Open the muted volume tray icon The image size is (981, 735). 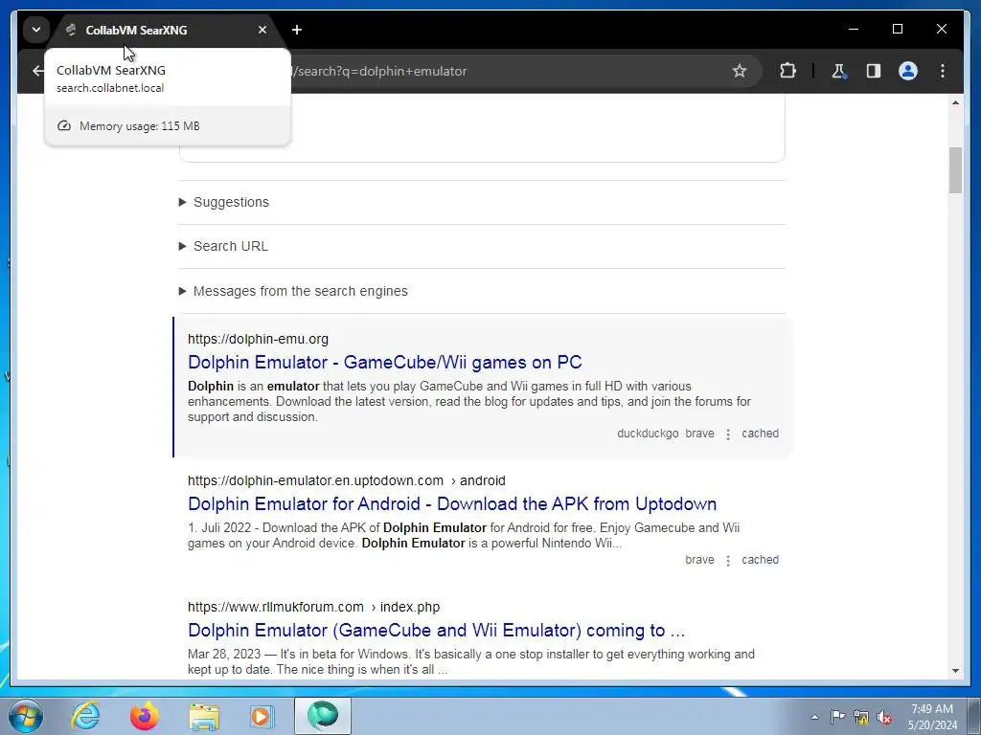[x=884, y=718]
